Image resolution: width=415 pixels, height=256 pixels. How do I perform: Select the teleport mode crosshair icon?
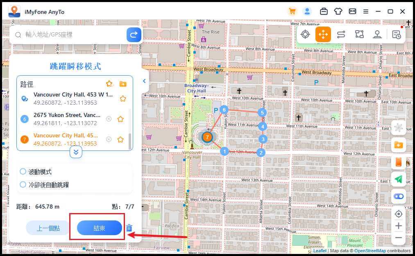coord(305,34)
